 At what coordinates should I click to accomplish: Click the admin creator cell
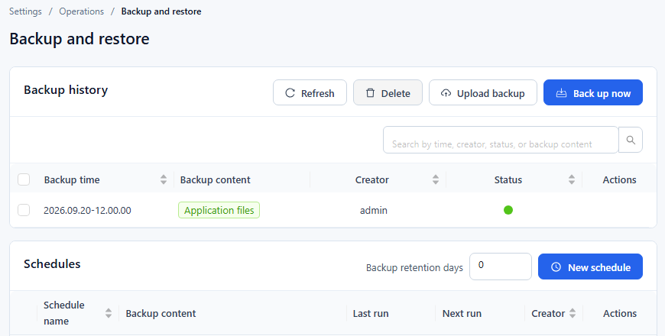pos(374,210)
